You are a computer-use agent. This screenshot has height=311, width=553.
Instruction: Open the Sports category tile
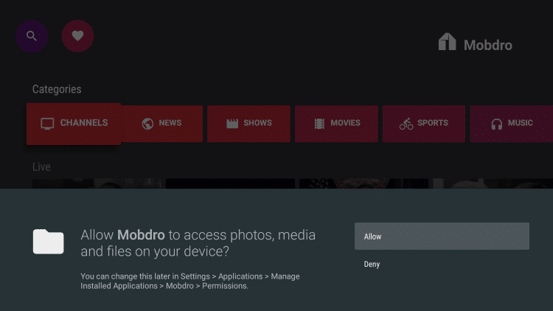[x=424, y=124]
